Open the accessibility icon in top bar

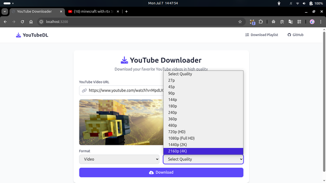(279, 3)
